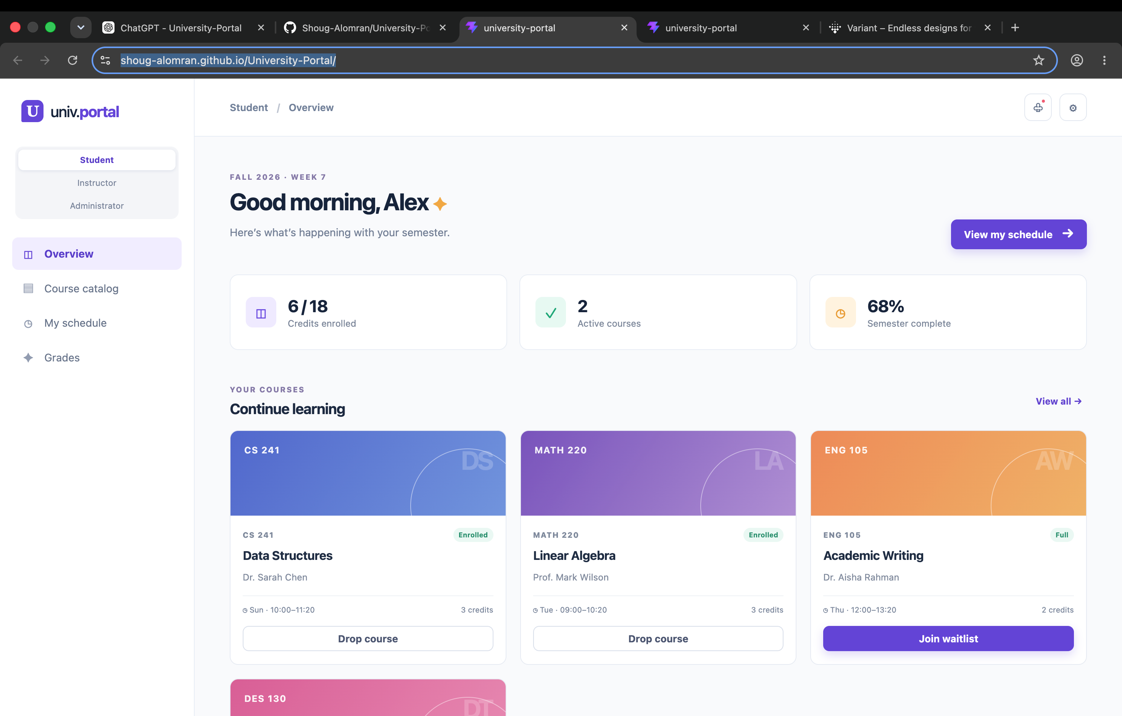Drop the Data Structures course

pyautogui.click(x=368, y=639)
